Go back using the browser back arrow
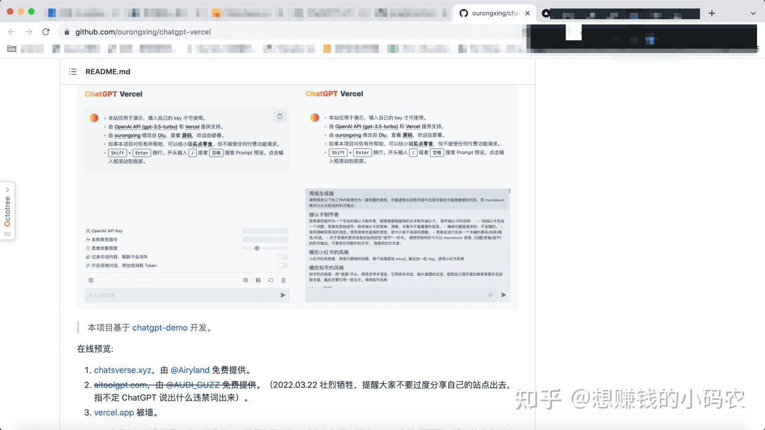The height and width of the screenshot is (430, 765). click(12, 32)
